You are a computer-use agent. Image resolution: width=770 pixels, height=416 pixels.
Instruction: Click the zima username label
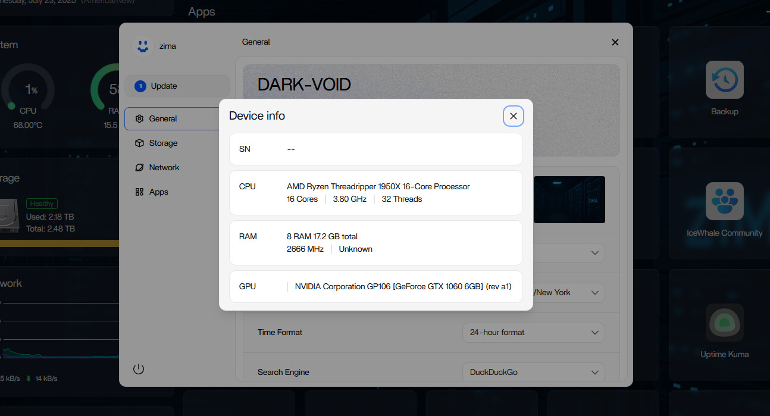click(x=167, y=46)
